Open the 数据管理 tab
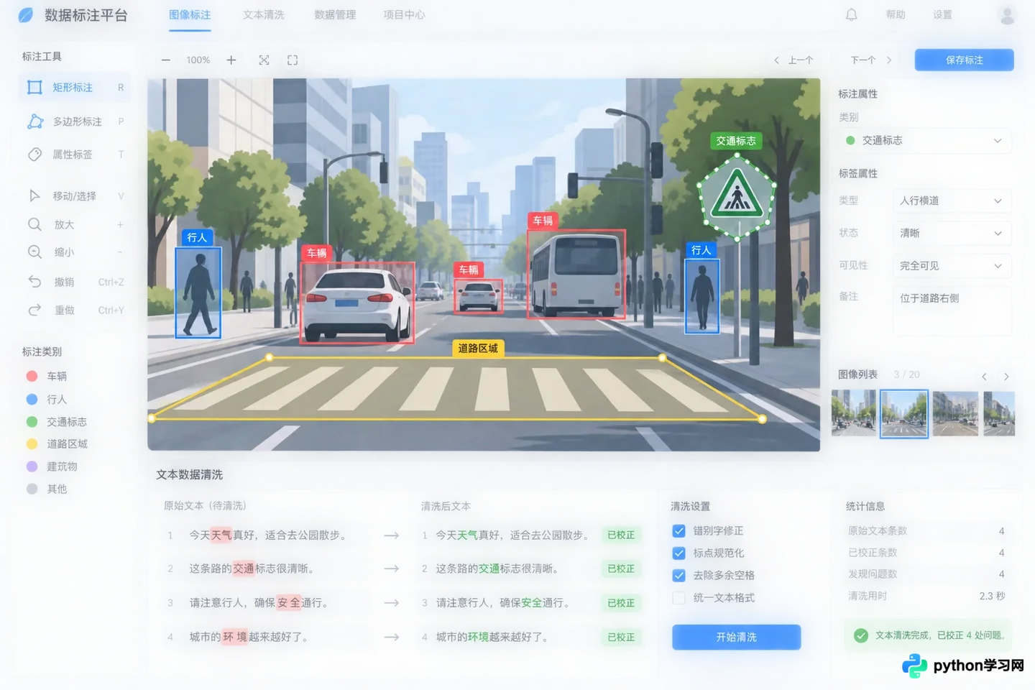The width and height of the screenshot is (1035, 690). (335, 15)
